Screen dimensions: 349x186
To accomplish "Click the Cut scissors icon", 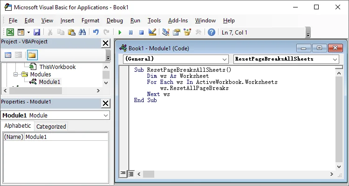I will 50,32.
